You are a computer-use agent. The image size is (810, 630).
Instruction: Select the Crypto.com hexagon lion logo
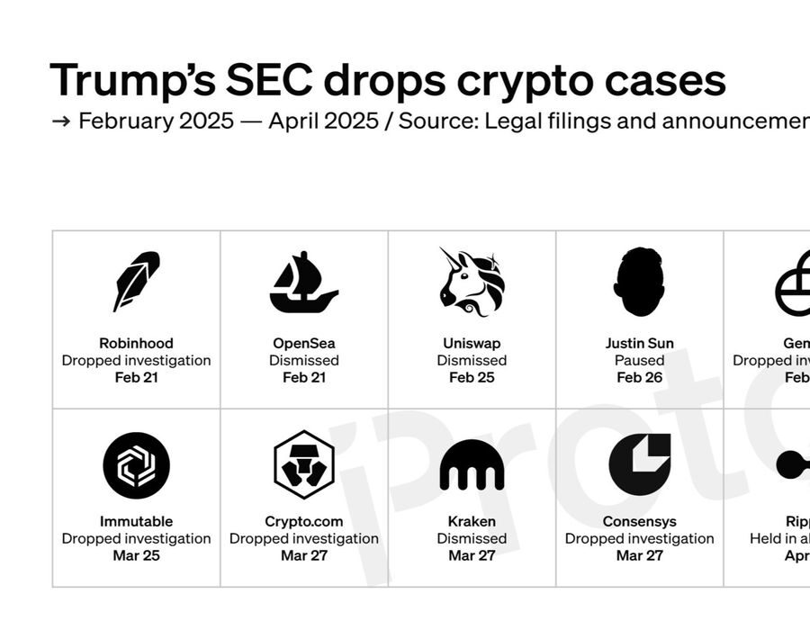pos(304,465)
